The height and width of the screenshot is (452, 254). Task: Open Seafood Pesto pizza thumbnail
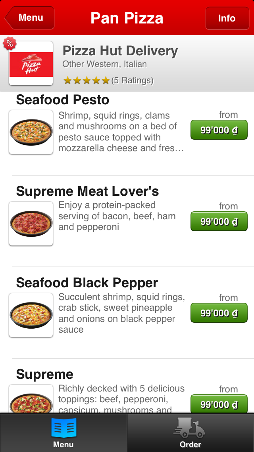pos(31,132)
